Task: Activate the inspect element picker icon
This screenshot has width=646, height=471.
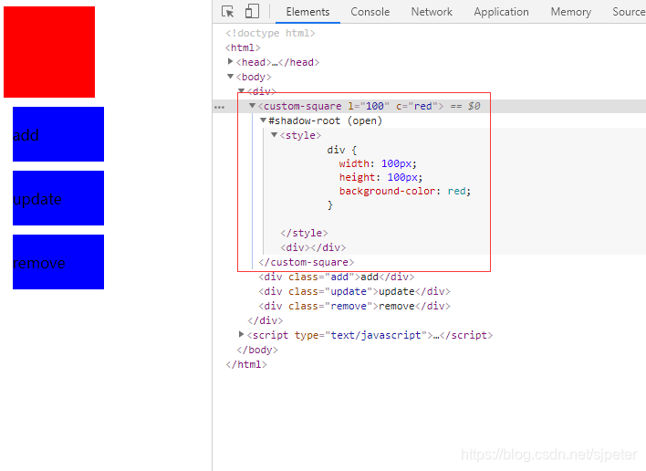Action: pos(227,12)
